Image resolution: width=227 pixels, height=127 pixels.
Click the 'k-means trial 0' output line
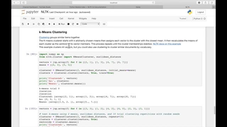[x=49, y=89]
